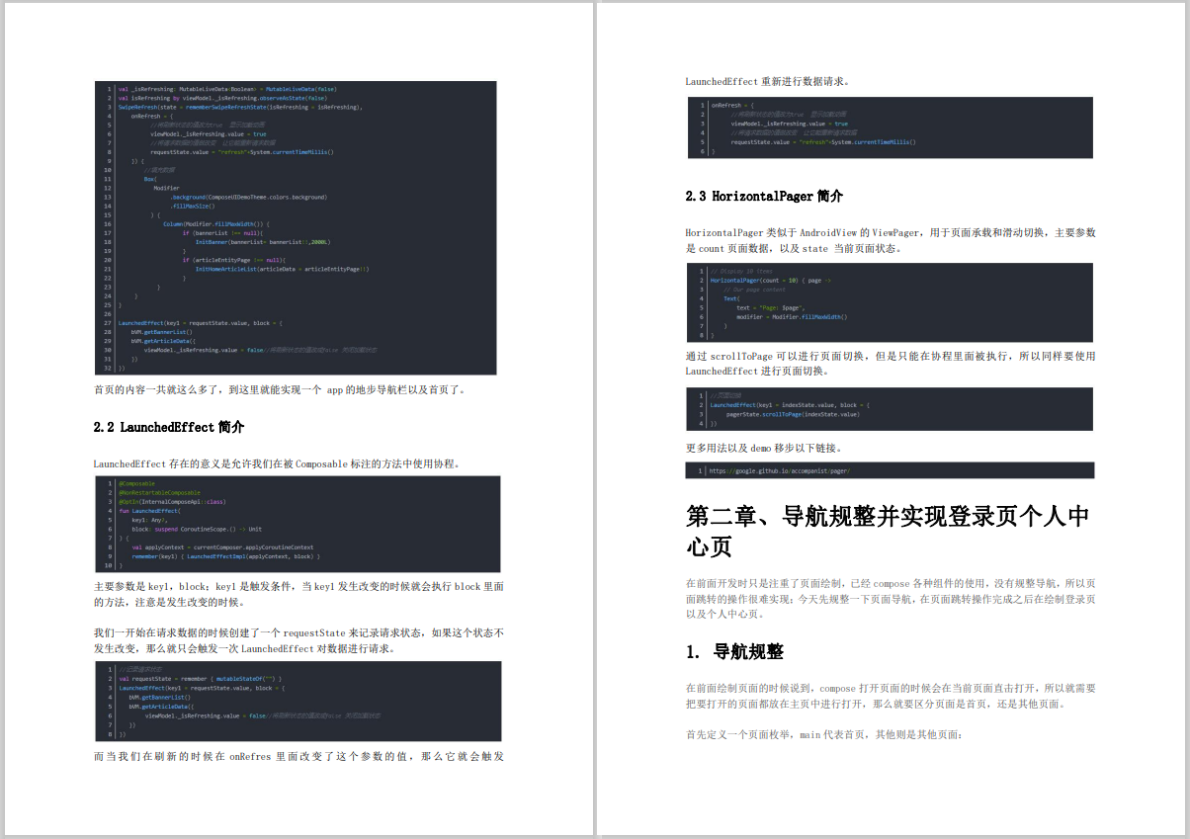
Task: Click sentence "LaunchedEffect 存在的意义是允许我们"
Action: pyautogui.click(x=277, y=463)
